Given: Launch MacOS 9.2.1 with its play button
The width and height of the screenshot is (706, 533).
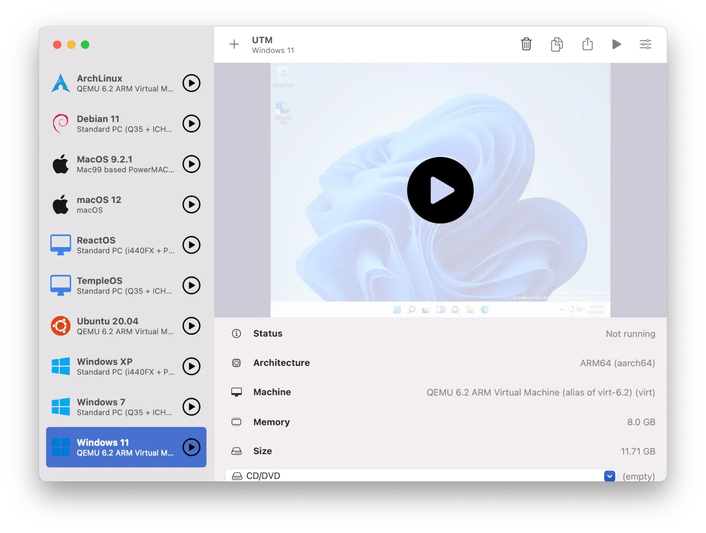Looking at the screenshot, I should (192, 164).
